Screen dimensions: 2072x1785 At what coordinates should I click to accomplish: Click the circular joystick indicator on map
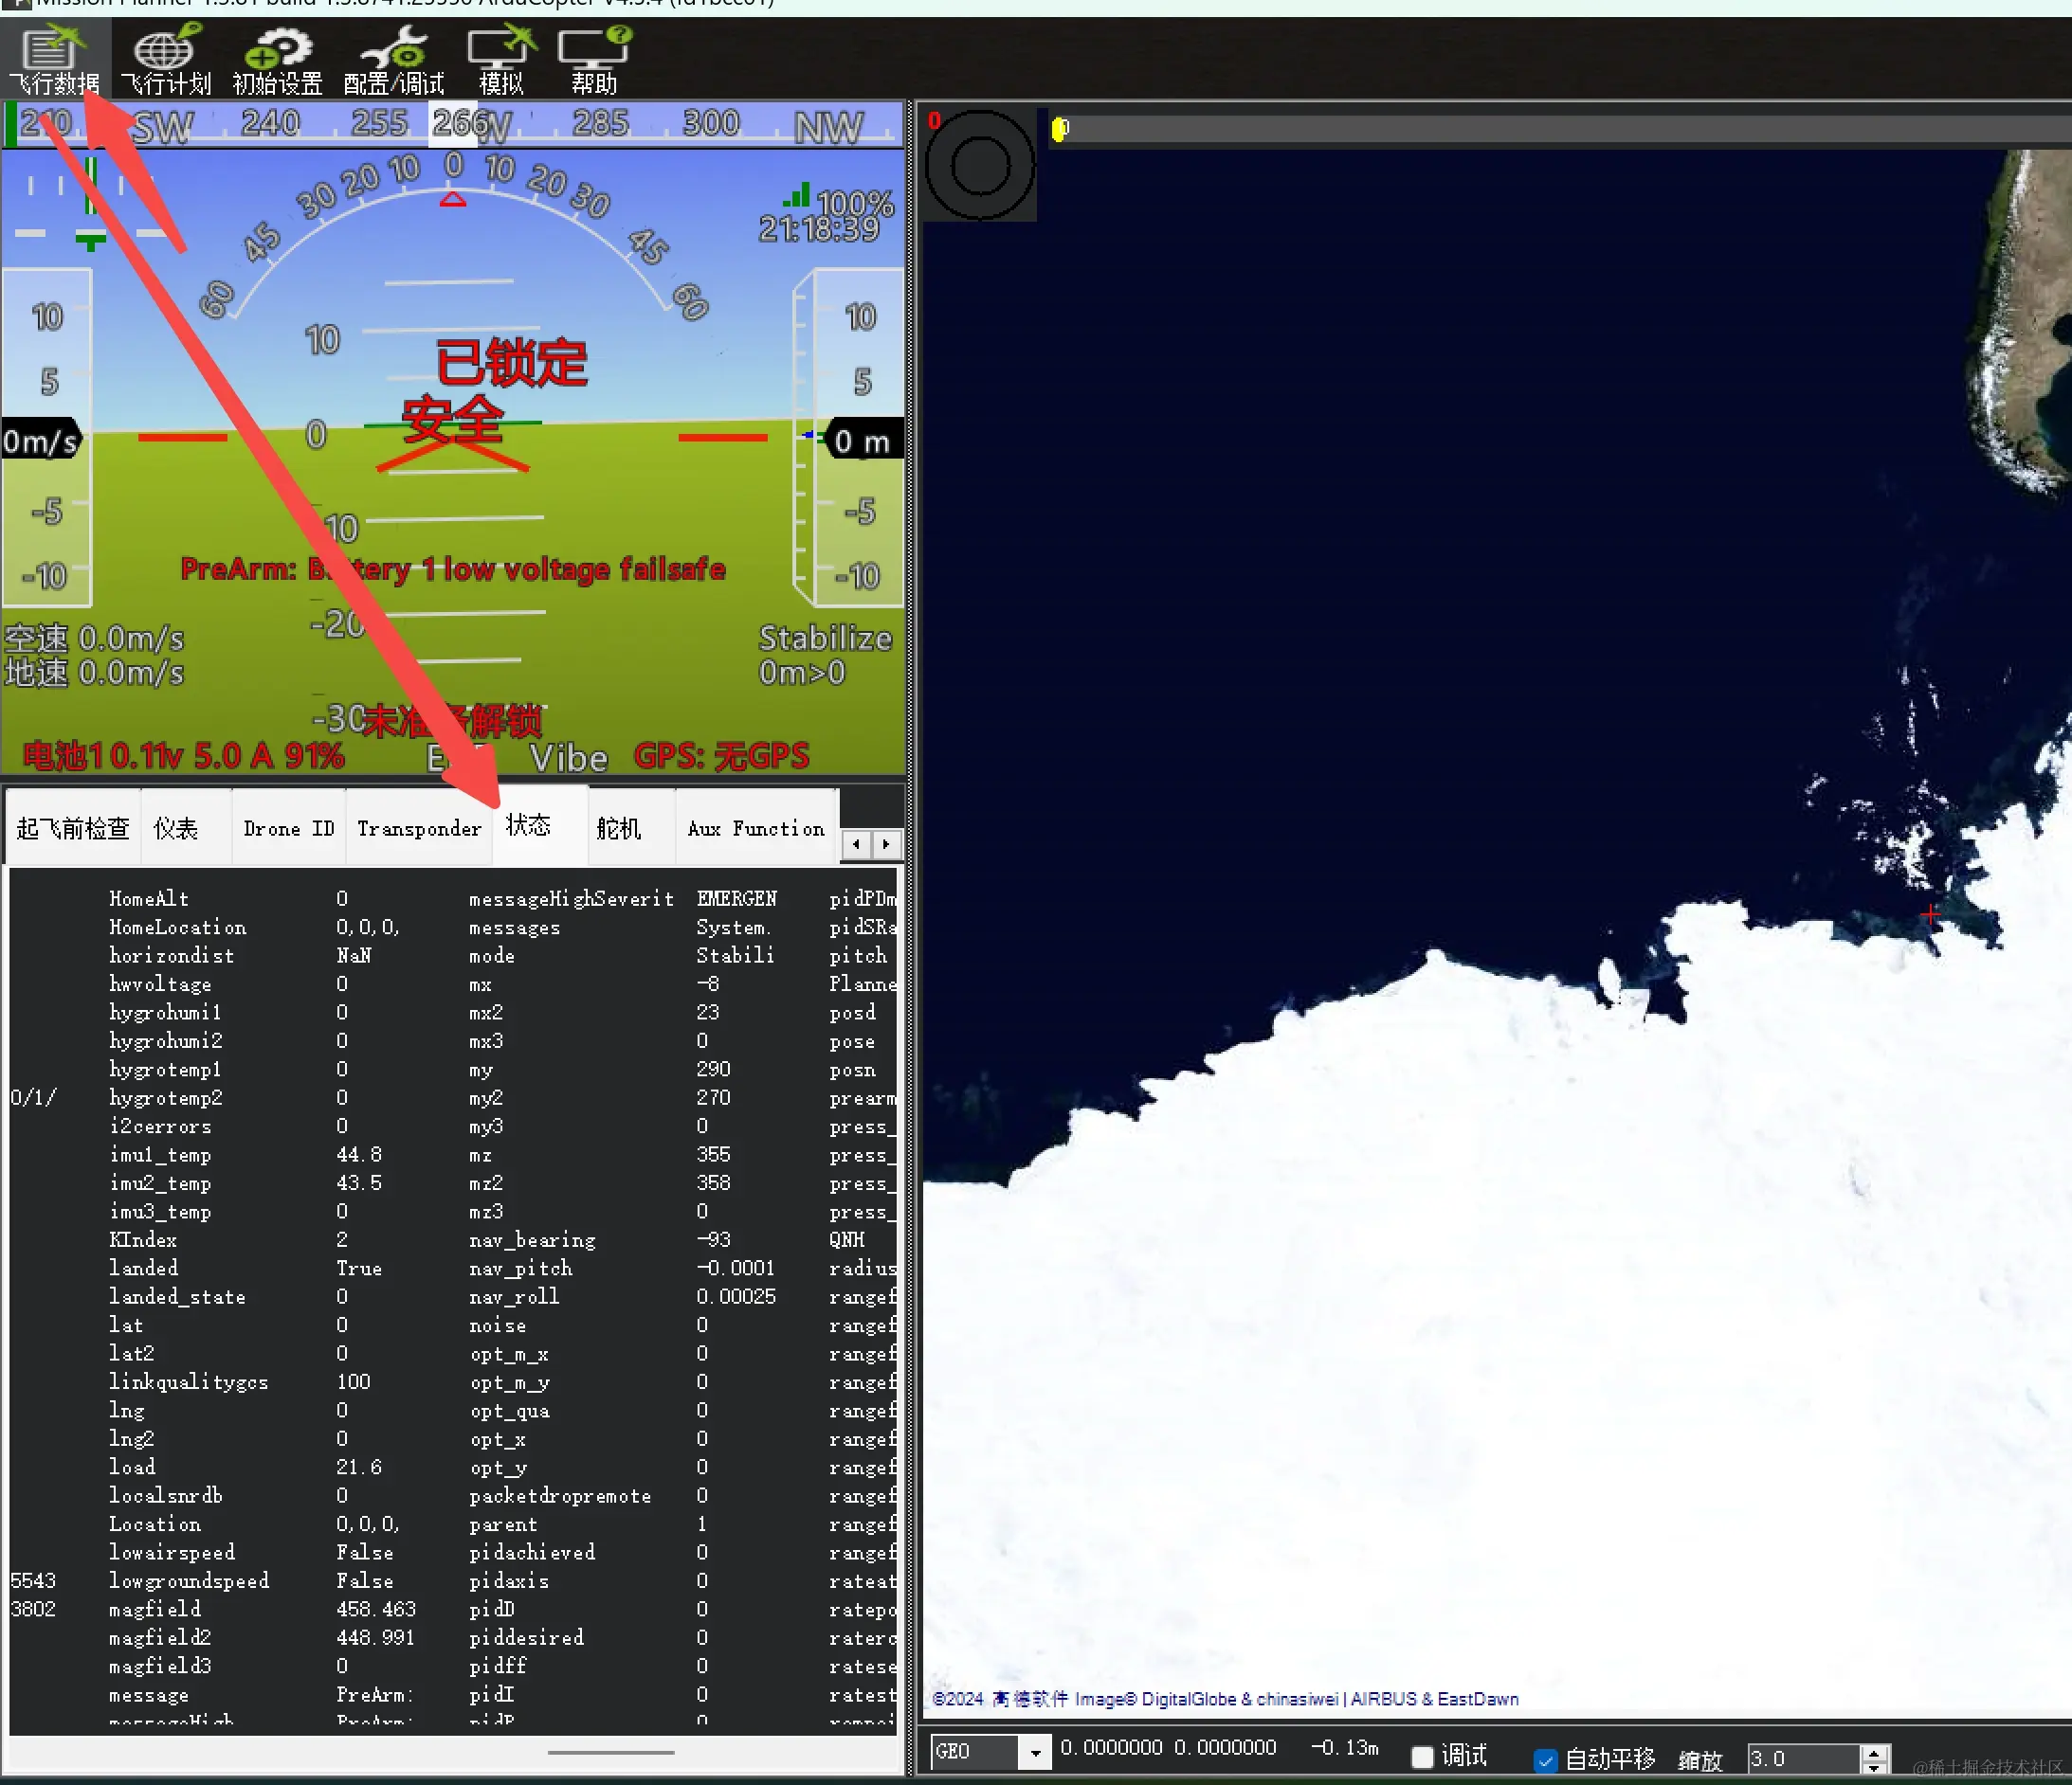coord(979,165)
